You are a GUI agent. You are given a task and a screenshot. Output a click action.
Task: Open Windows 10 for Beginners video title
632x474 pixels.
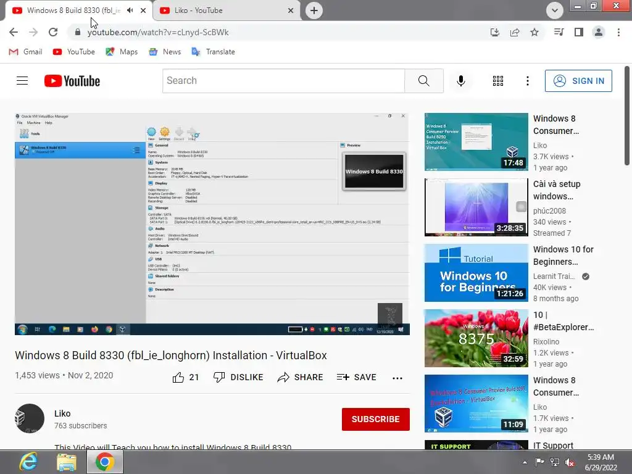click(x=563, y=256)
